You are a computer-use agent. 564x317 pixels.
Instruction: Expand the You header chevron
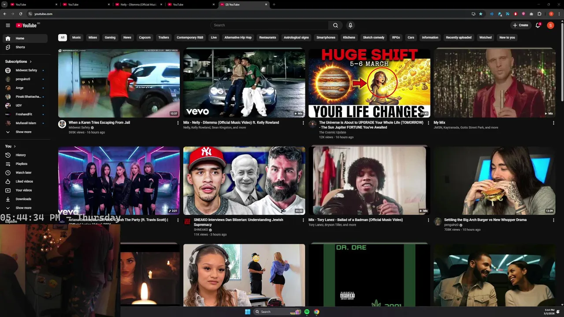(x=15, y=146)
